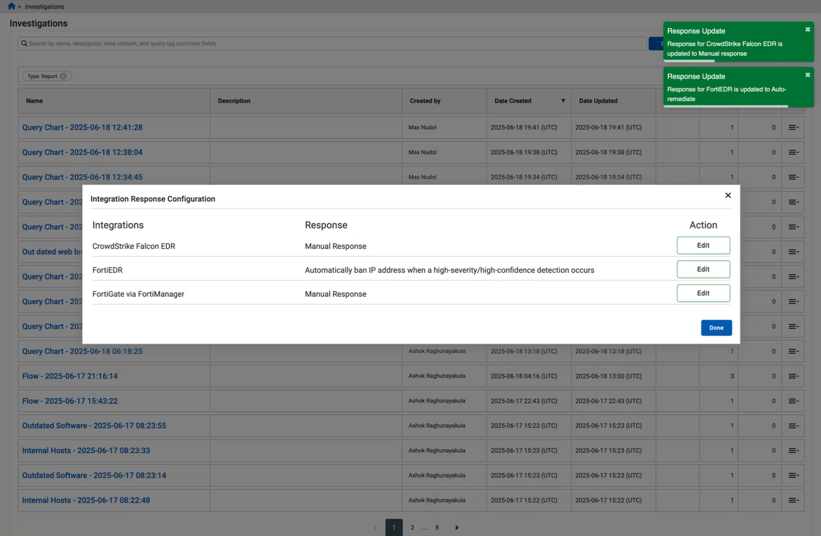Open actions menu for Internal Hosts 08:22:48 row
821x536 pixels.
(x=793, y=500)
